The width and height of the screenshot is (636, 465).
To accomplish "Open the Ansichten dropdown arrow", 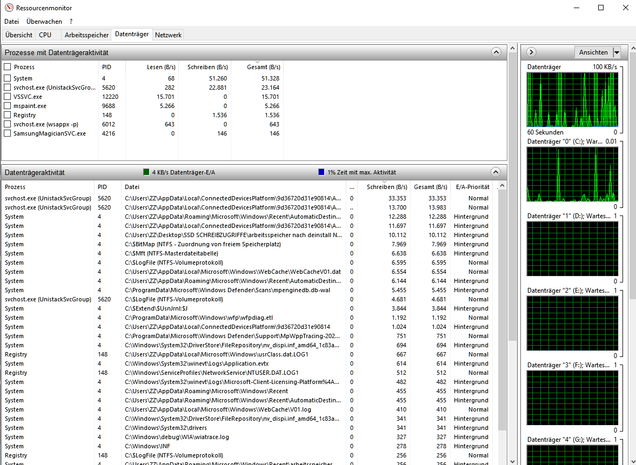I will [x=617, y=52].
